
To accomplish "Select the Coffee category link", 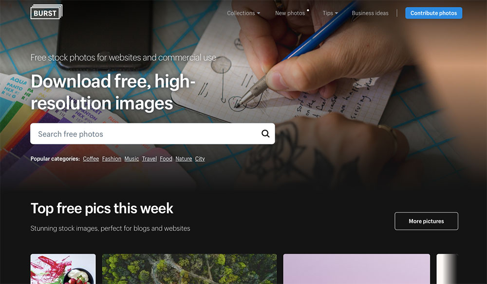I will [x=91, y=159].
